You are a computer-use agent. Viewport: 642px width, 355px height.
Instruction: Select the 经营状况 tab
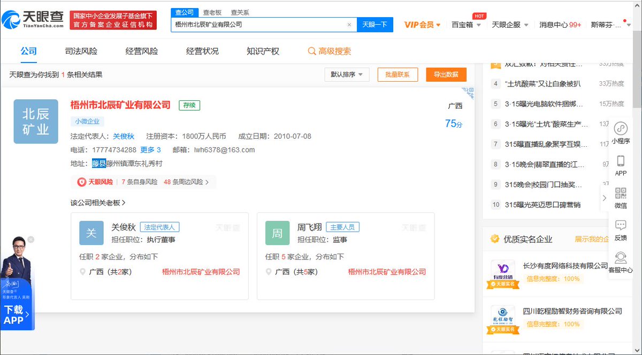tap(202, 52)
